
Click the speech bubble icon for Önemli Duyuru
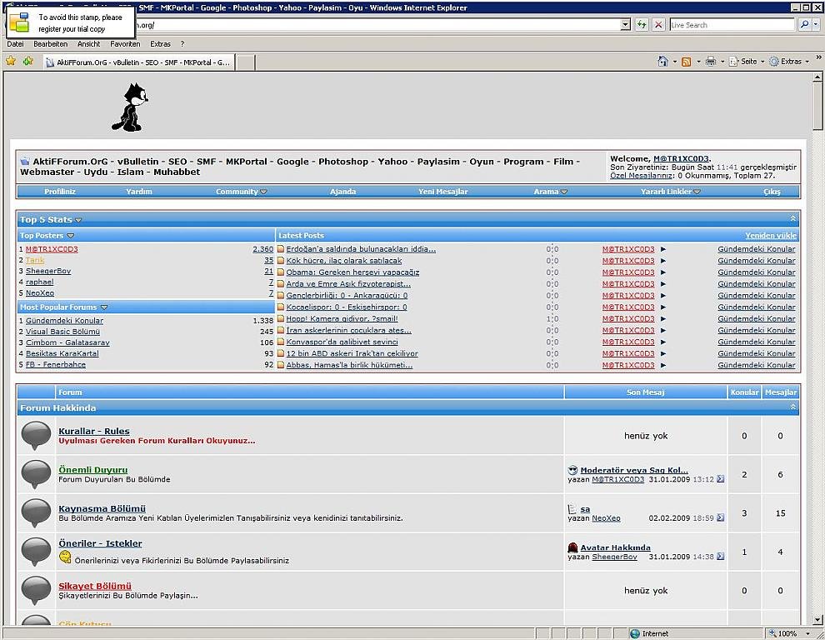[36, 474]
